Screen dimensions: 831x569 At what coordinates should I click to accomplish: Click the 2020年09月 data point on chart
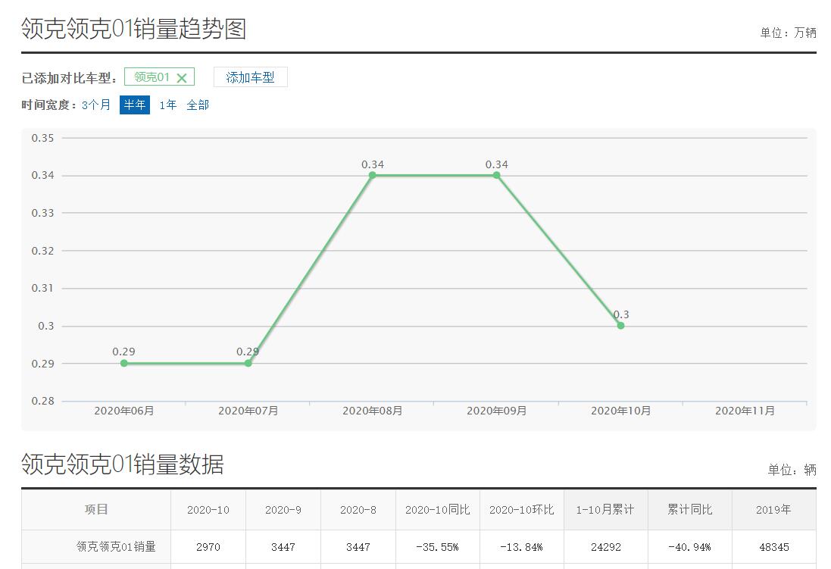click(497, 175)
